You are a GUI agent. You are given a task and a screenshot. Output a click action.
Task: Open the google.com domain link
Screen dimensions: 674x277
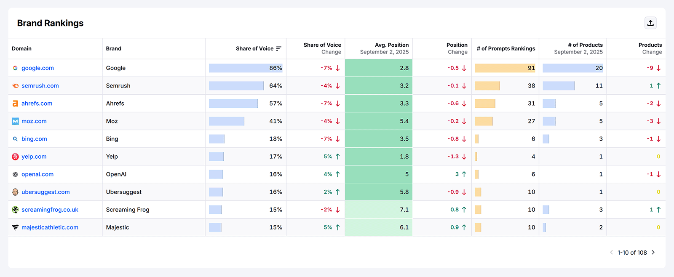click(x=37, y=68)
